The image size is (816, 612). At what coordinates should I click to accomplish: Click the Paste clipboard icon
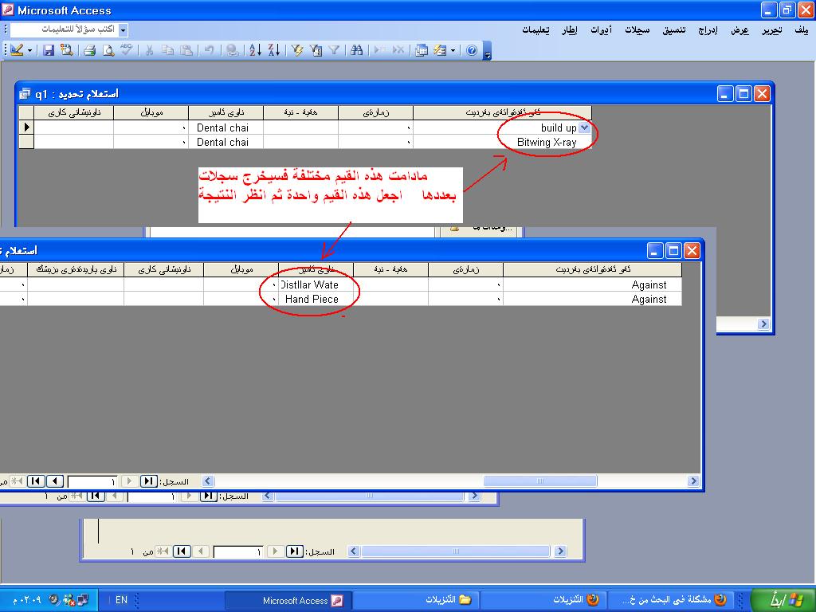pos(186,50)
